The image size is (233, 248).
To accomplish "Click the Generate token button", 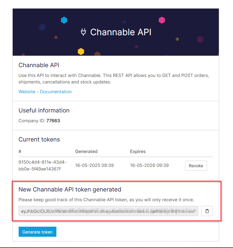I will (x=38, y=232).
